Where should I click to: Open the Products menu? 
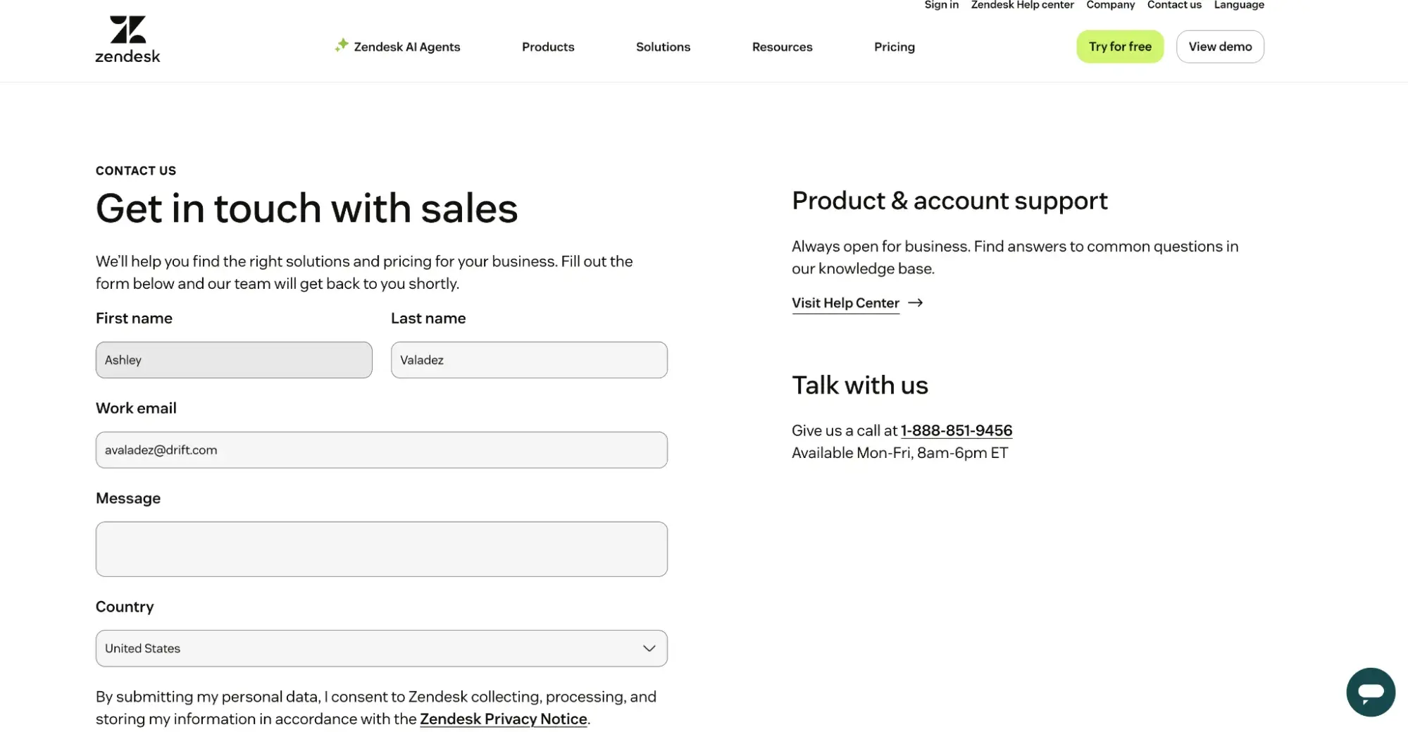click(547, 46)
